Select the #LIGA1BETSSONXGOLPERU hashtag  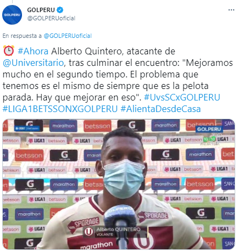tap(60, 109)
